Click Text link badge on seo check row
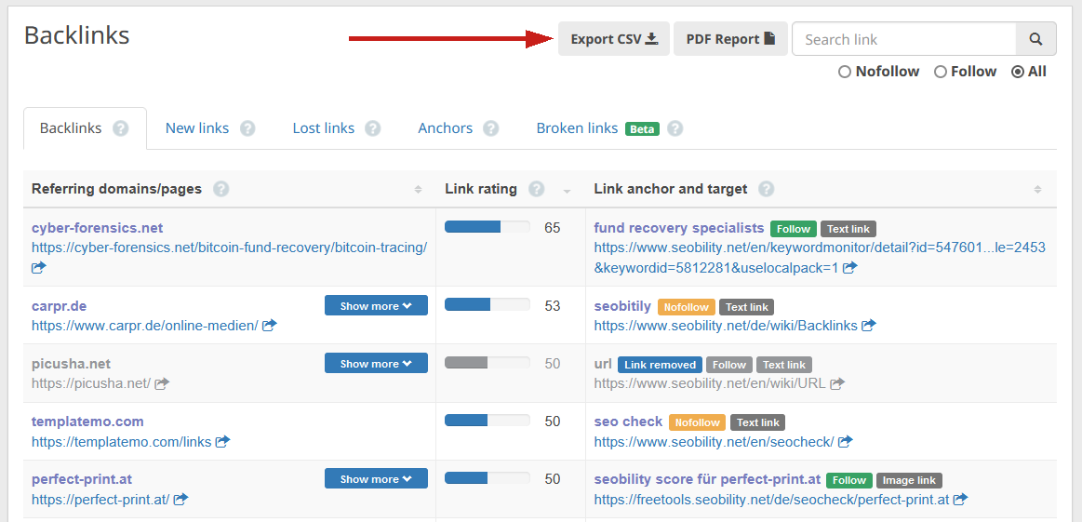This screenshot has height=522, width=1082. (x=757, y=422)
